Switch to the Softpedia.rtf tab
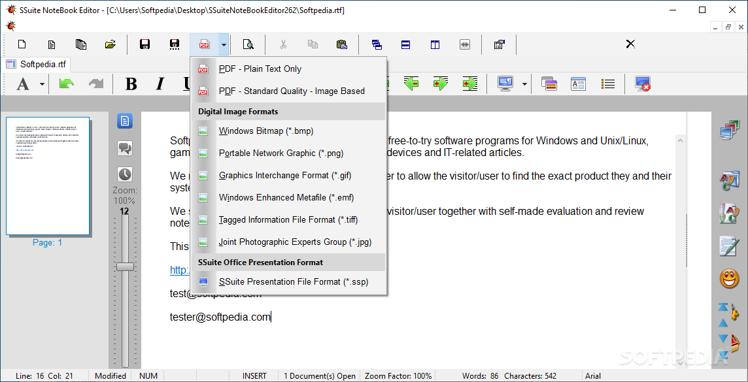The height and width of the screenshot is (382, 748). tap(37, 64)
